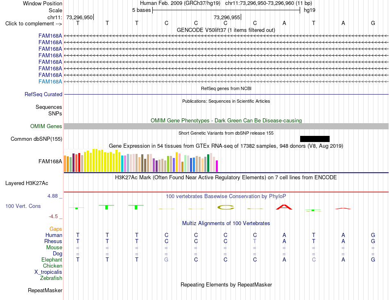The image size is (389, 300).
Task: Click the 'Rhesus' species label
Action: (x=53, y=241)
